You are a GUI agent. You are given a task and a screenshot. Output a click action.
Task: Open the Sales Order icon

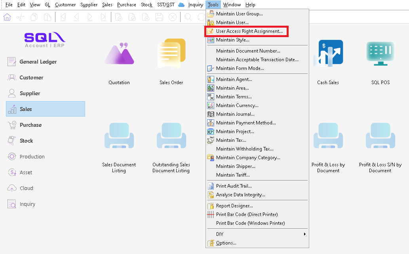[x=171, y=54]
